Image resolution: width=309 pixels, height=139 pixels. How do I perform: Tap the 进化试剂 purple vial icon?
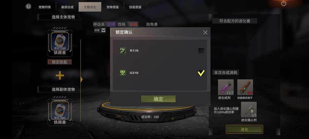tap(226, 87)
